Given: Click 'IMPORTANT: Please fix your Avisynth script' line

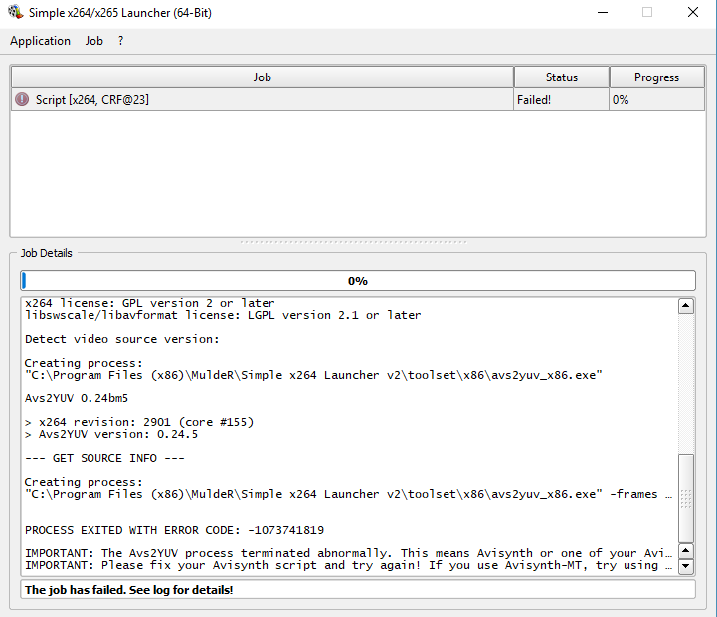Looking at the screenshot, I should point(348,565).
